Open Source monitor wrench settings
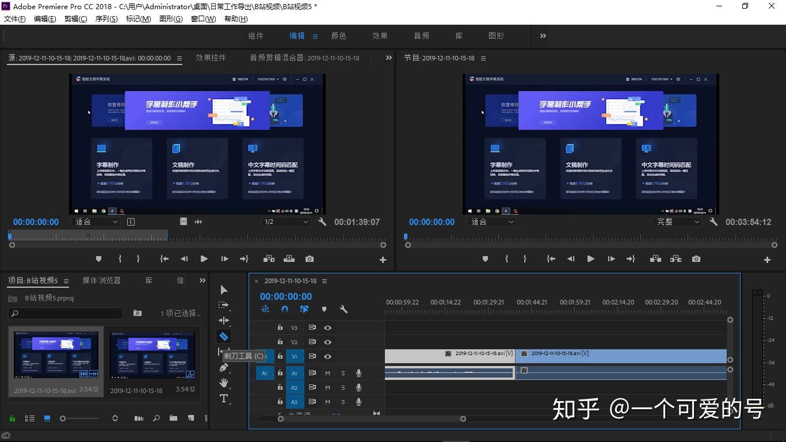Screen dimensions: 786x442 pyautogui.click(x=322, y=222)
